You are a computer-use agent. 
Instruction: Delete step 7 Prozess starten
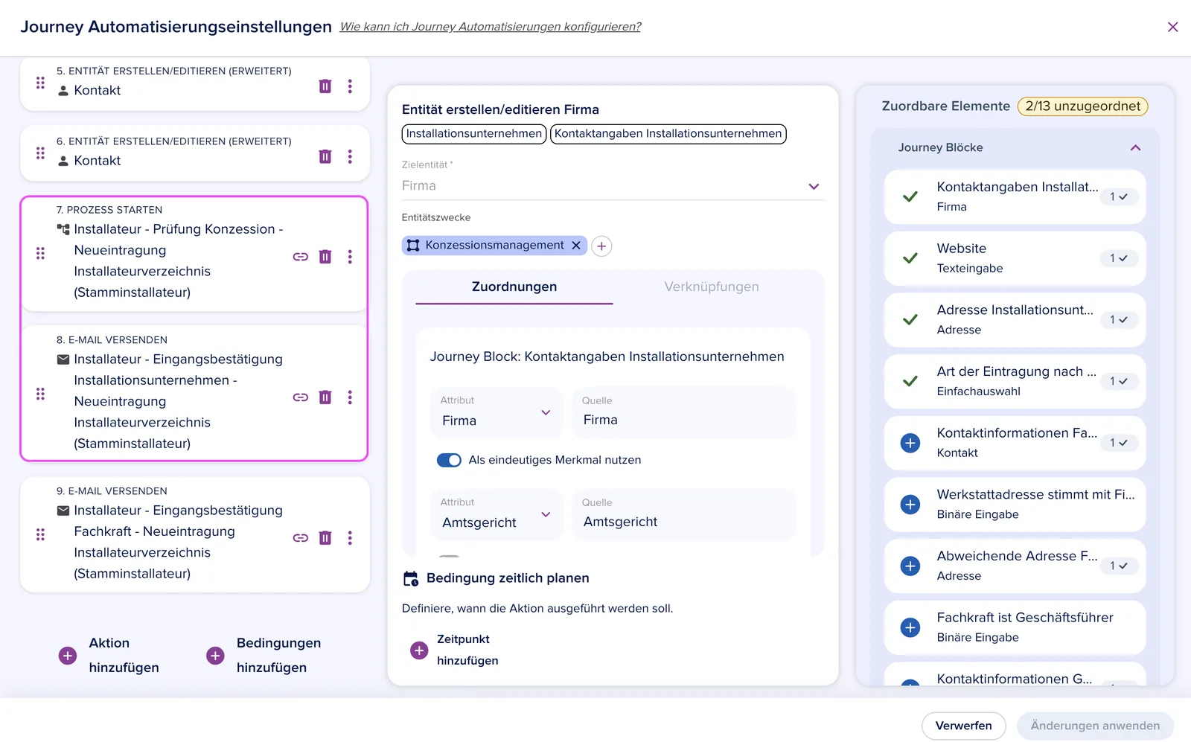(x=325, y=257)
